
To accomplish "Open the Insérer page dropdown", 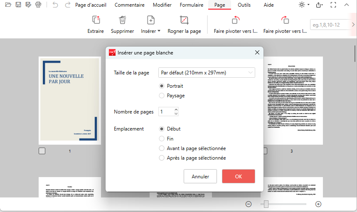I will 150,25.
